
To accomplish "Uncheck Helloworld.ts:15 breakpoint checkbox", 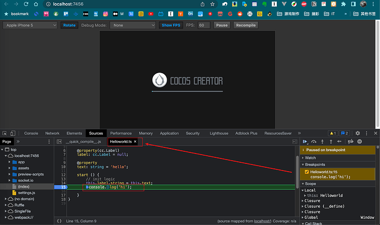I will pyautogui.click(x=307, y=172).
